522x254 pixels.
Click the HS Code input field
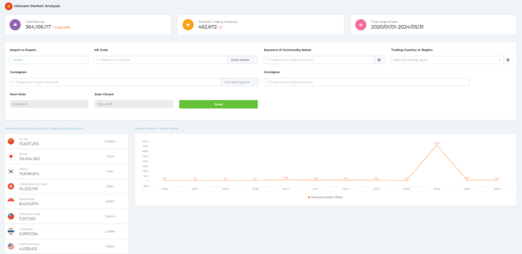pos(161,60)
